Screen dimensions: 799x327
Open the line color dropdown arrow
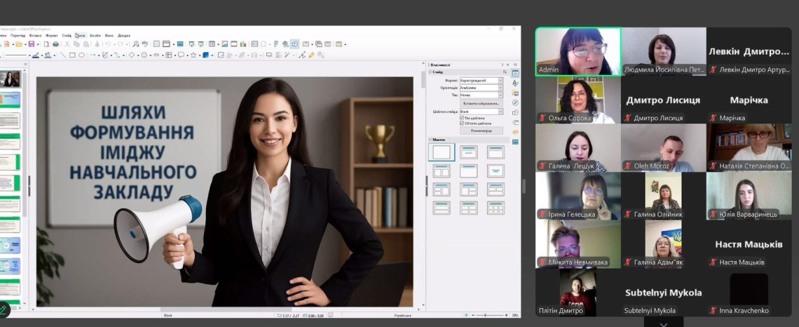click(42, 55)
